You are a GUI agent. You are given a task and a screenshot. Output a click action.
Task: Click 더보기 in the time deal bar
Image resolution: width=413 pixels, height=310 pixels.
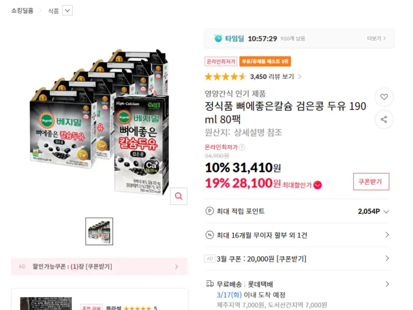click(x=376, y=38)
